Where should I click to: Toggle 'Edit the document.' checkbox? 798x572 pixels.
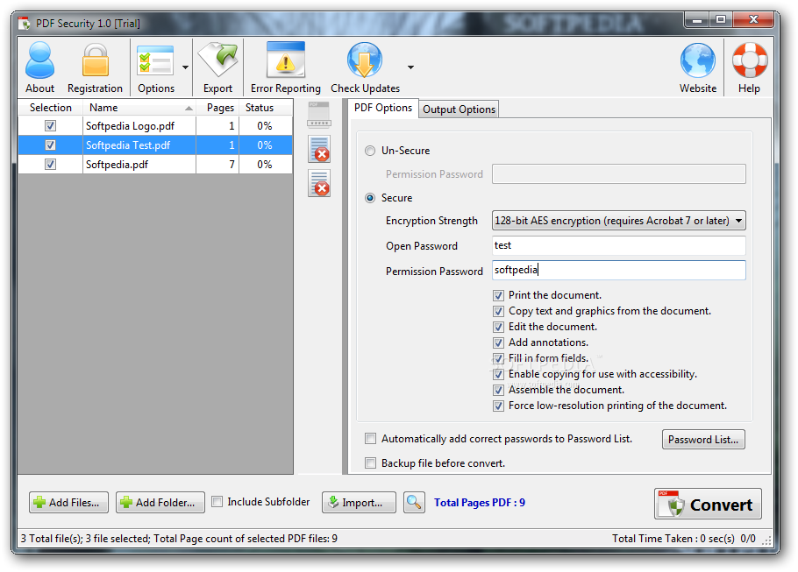click(498, 327)
